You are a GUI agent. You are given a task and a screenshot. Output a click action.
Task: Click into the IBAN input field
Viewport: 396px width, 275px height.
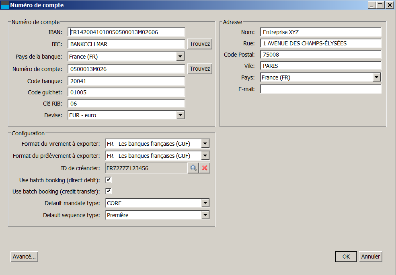click(126, 32)
